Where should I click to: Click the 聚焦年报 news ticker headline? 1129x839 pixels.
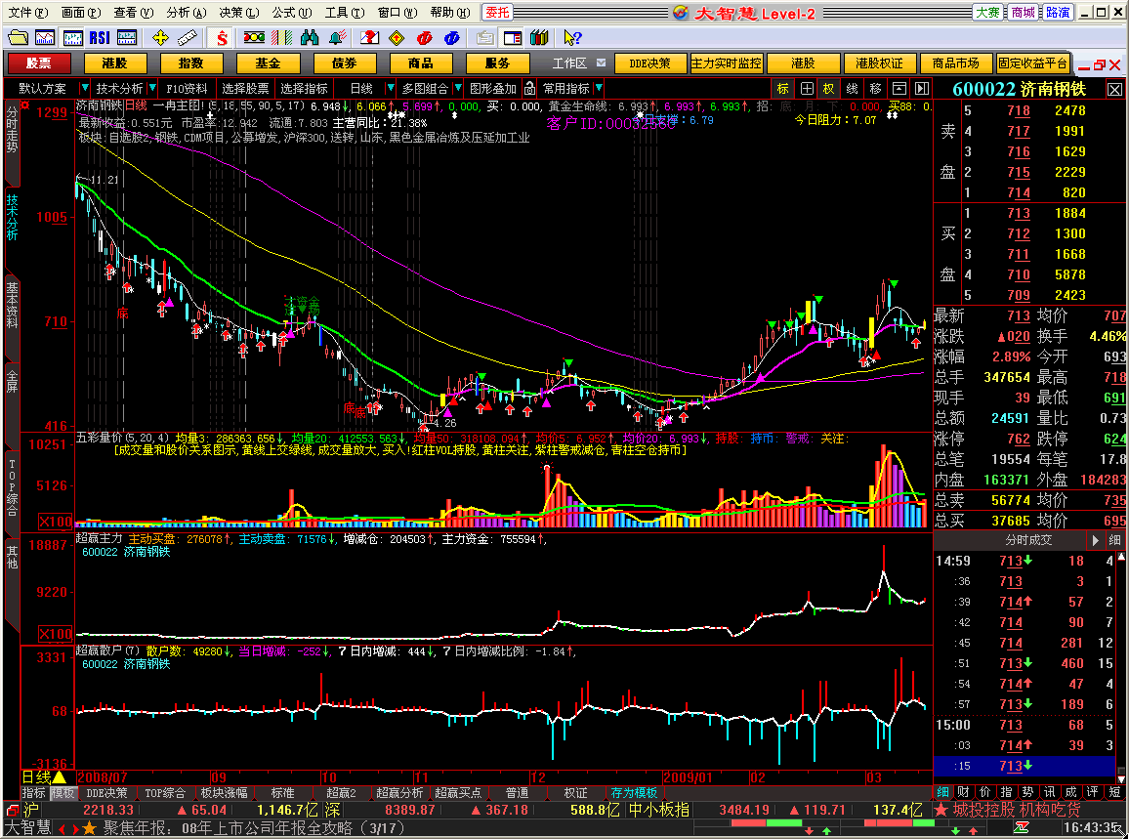(255, 828)
